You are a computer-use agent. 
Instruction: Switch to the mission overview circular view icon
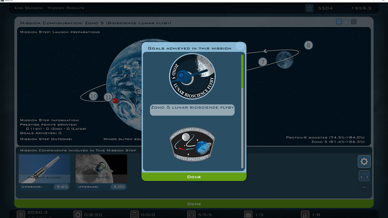(x=339, y=22)
